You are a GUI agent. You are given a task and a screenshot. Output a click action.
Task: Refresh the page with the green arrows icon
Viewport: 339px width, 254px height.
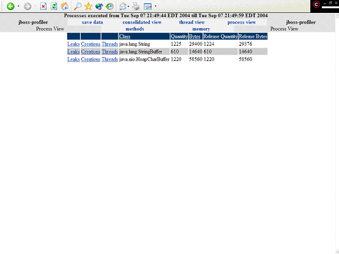[54, 6]
